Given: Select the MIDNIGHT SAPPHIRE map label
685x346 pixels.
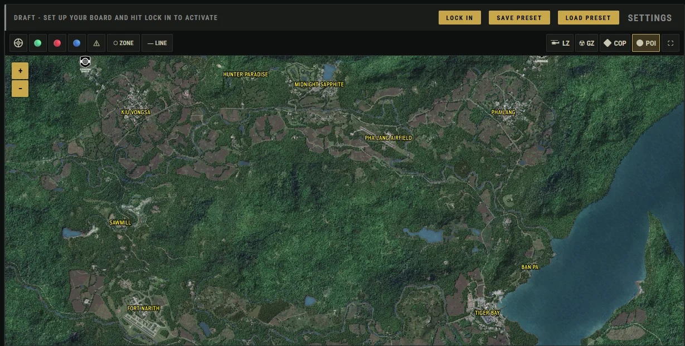Looking at the screenshot, I should 319,85.
